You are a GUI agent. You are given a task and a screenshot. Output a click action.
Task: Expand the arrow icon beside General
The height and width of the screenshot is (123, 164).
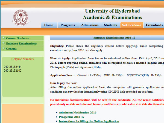coord(3,49)
